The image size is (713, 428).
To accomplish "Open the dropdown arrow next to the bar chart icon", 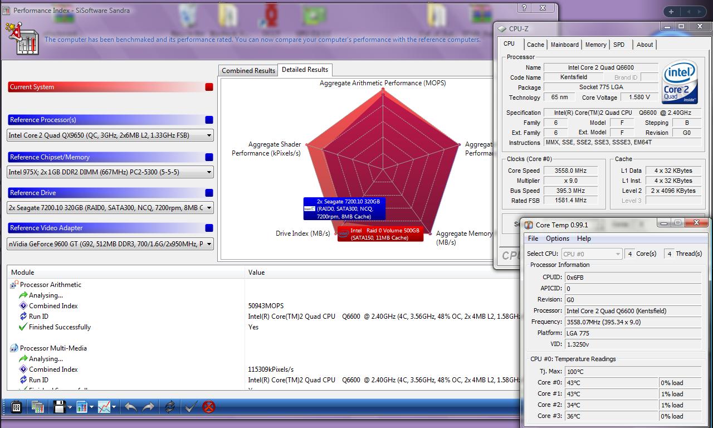I will 91,407.
